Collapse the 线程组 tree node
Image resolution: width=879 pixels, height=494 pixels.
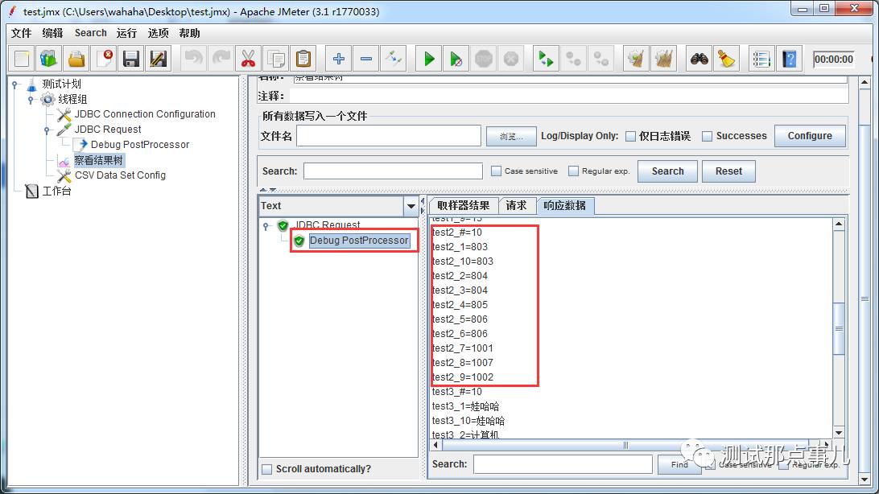pos(31,100)
